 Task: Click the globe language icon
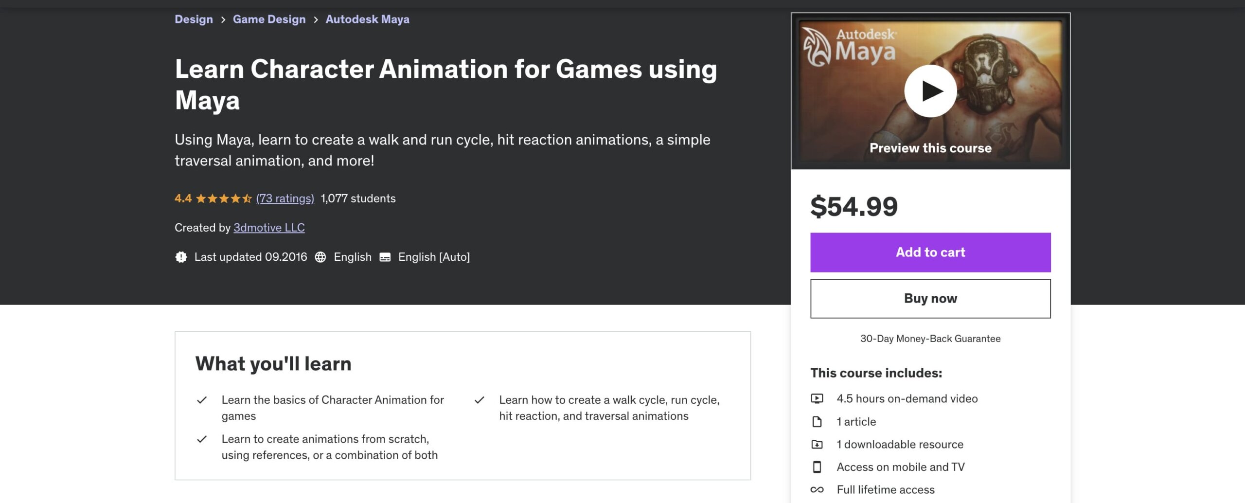(x=320, y=257)
